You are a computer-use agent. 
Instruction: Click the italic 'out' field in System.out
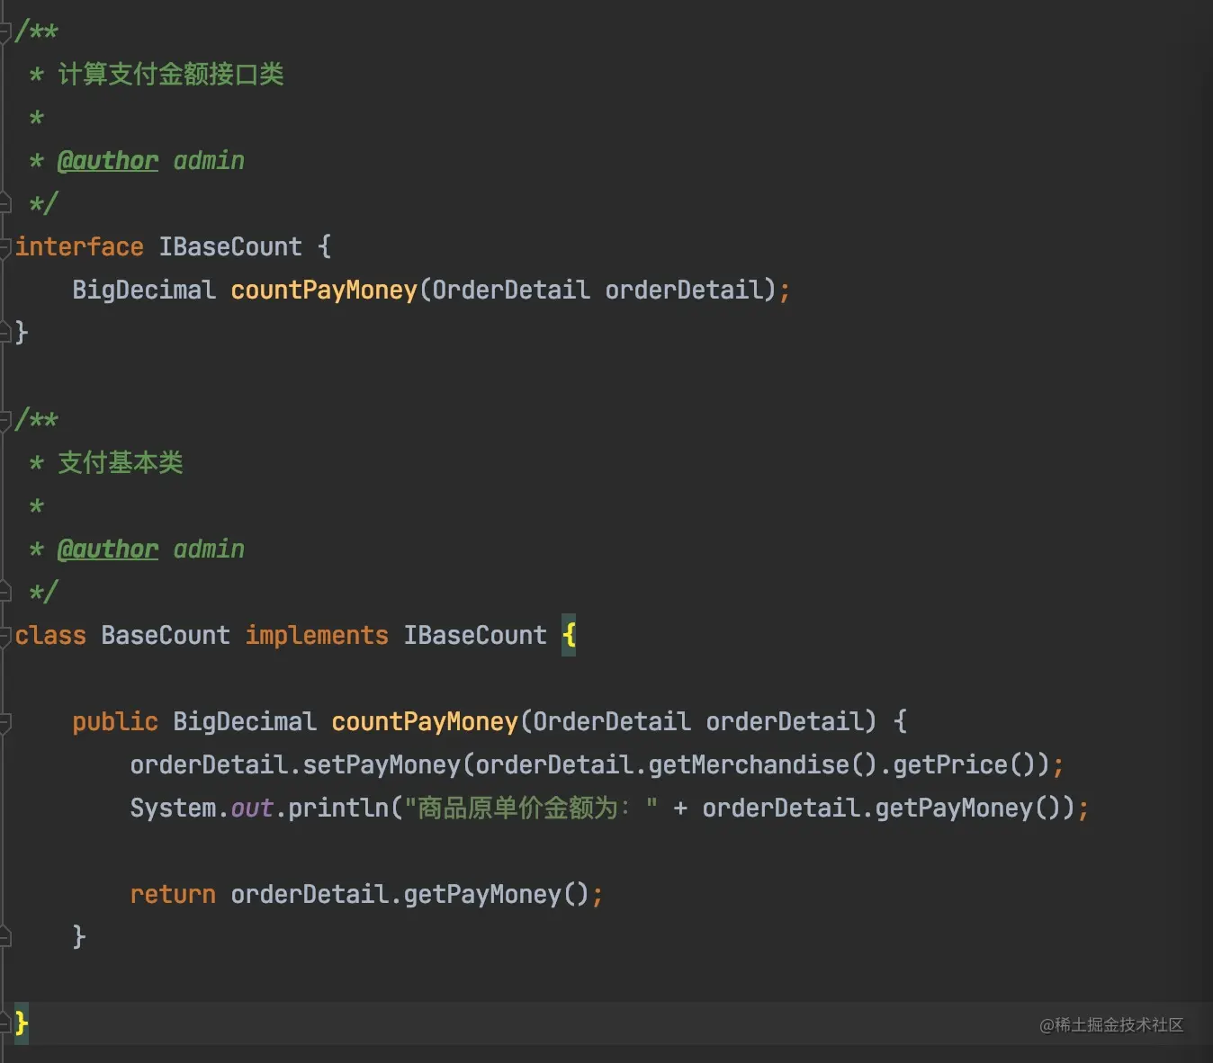pos(252,808)
